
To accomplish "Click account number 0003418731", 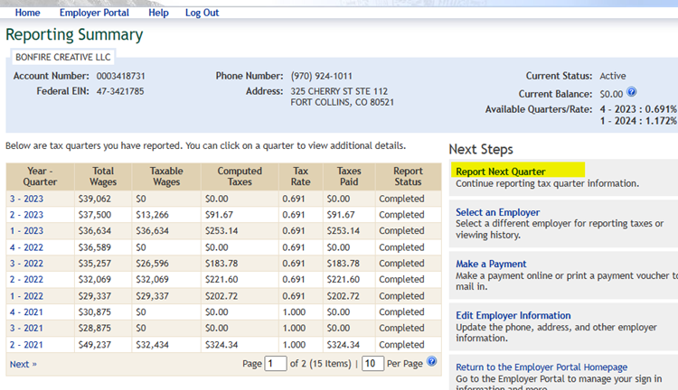I will 120,76.
